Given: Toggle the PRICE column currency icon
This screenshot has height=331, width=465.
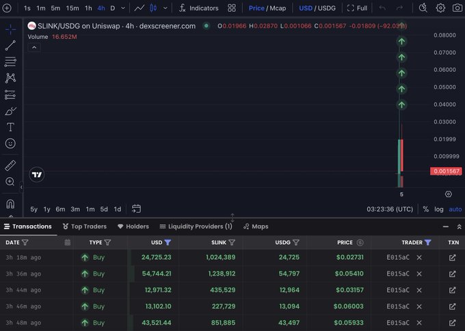Looking at the screenshot, I should [360, 242].
